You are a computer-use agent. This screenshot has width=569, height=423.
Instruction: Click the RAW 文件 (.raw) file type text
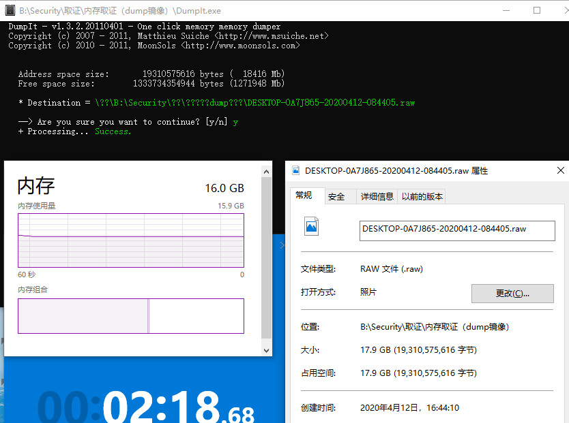392,269
